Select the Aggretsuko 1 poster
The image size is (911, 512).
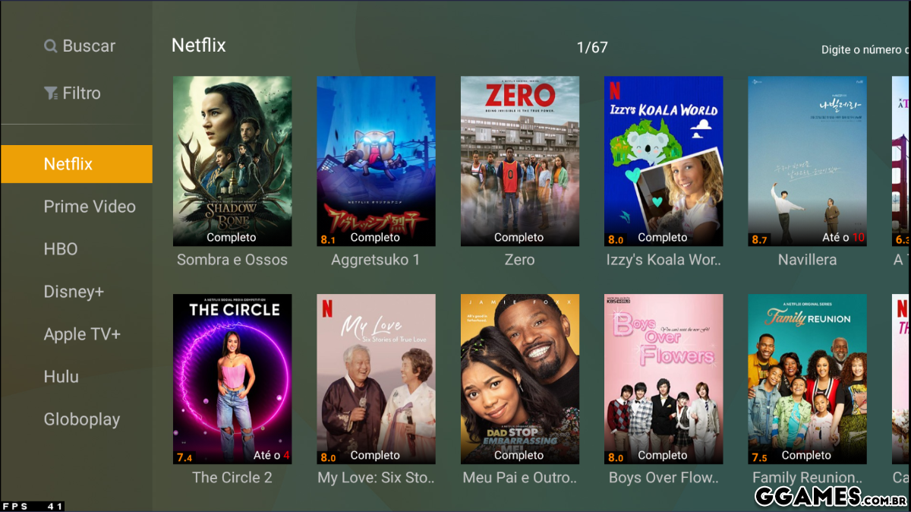click(x=376, y=161)
